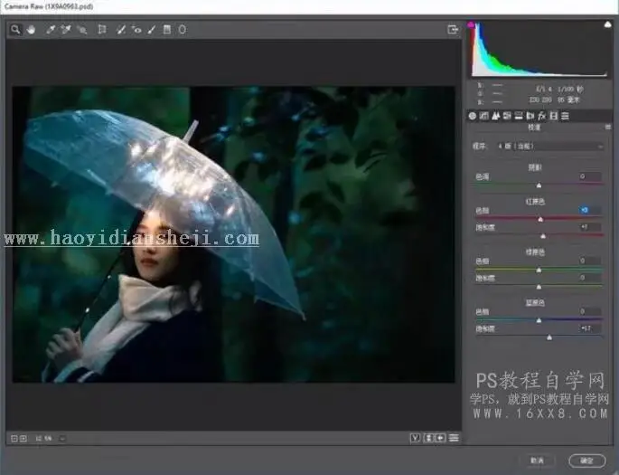Click the zoom out button at bottom left
The height and width of the screenshot is (475, 619).
click(14, 438)
